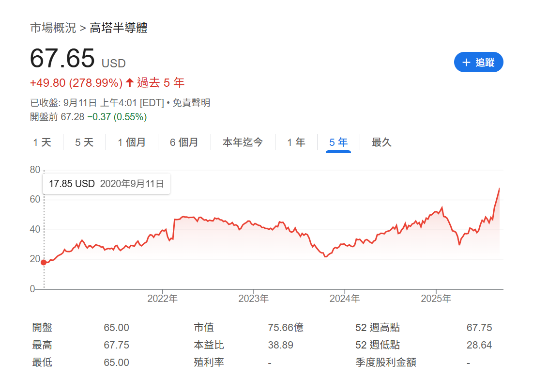Click the 80 y-axis label
The width and height of the screenshot is (533, 380).
[35, 170]
